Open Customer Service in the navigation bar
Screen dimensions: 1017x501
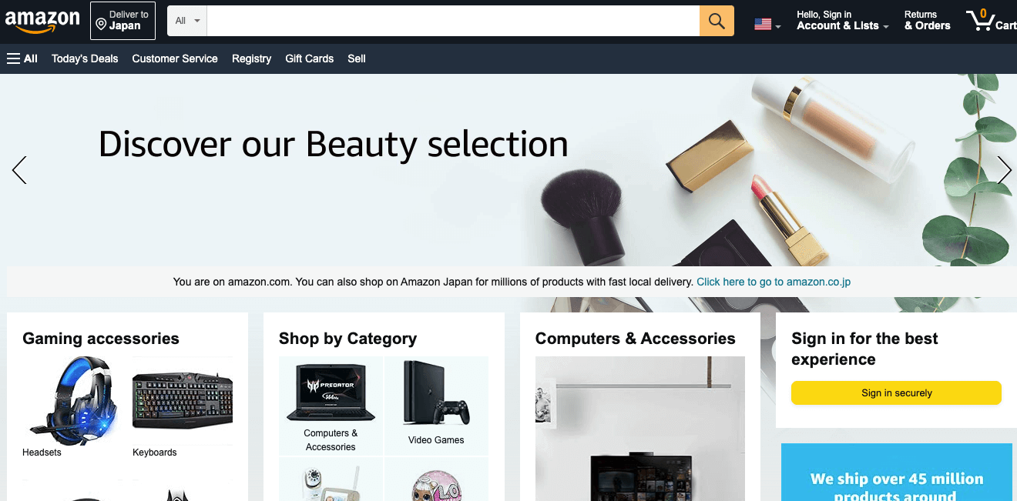[x=175, y=58]
